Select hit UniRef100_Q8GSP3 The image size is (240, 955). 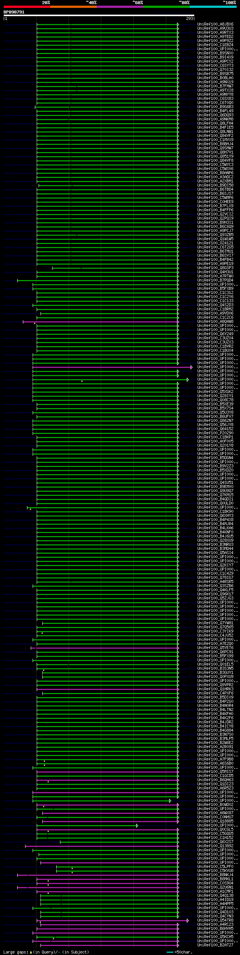pos(215,268)
